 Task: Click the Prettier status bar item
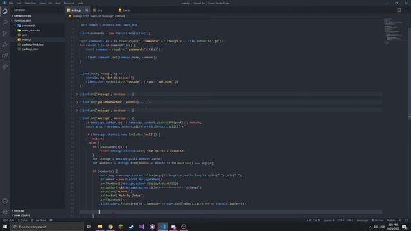tap(391, 221)
